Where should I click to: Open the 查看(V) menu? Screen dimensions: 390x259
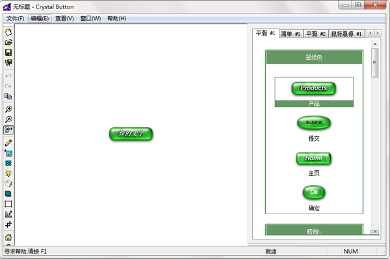[64, 19]
